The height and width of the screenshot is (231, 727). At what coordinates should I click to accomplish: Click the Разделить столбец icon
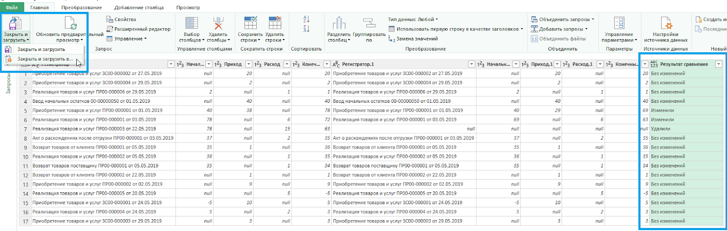[339, 24]
